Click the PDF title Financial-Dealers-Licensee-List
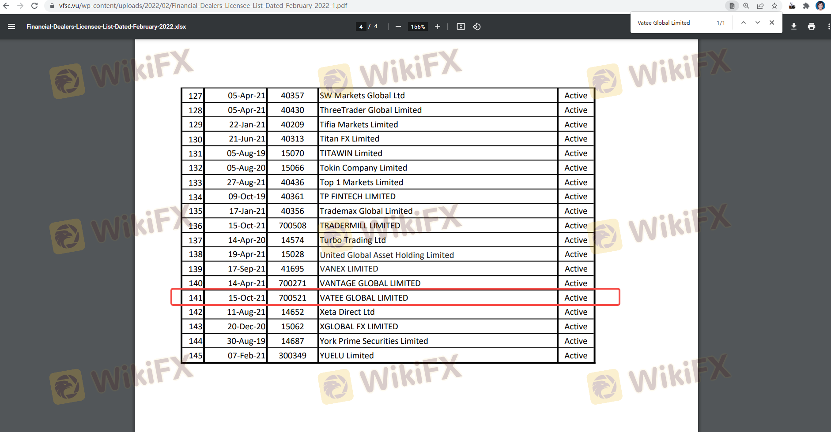831x432 pixels. click(x=106, y=26)
